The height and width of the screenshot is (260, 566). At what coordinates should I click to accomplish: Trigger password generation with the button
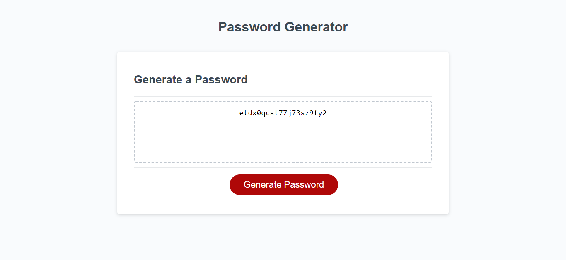pos(283,185)
